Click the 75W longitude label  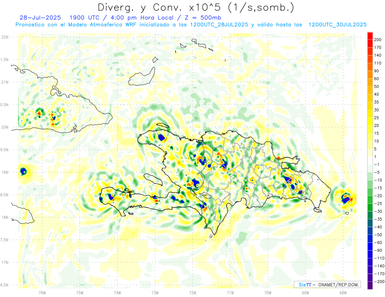click(x=80, y=293)
